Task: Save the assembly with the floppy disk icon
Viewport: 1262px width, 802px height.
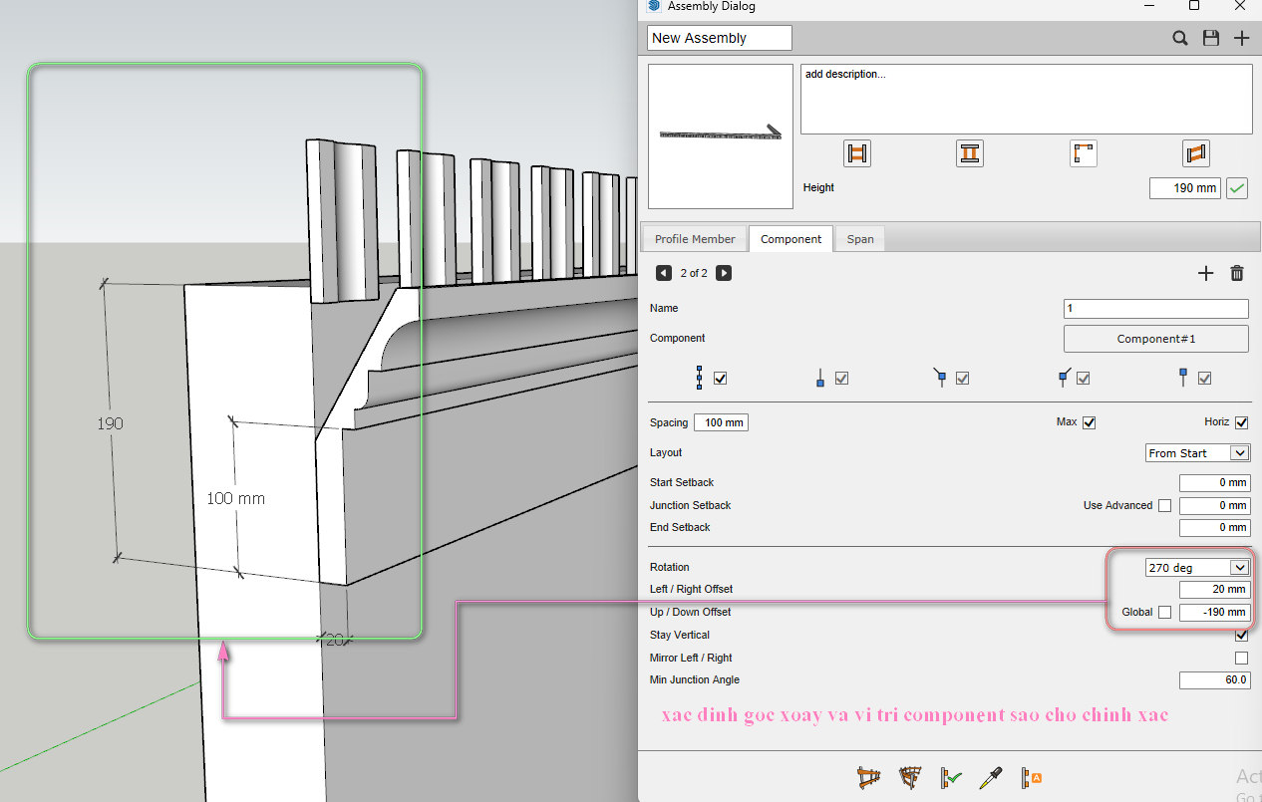Action: point(1211,38)
